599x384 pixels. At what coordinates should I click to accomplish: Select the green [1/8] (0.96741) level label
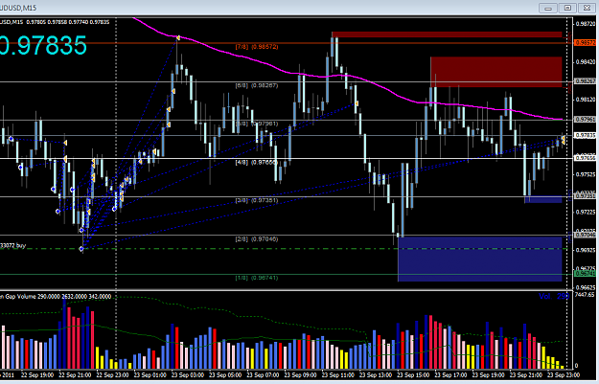[257, 278]
